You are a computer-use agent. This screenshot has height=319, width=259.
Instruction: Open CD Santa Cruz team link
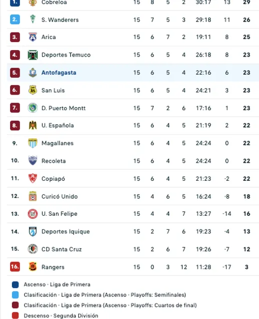[x=62, y=249]
